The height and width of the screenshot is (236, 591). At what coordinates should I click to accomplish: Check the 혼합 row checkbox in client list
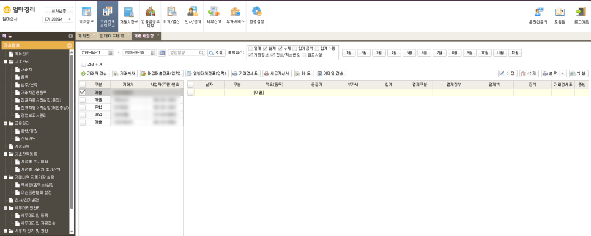pos(83,107)
